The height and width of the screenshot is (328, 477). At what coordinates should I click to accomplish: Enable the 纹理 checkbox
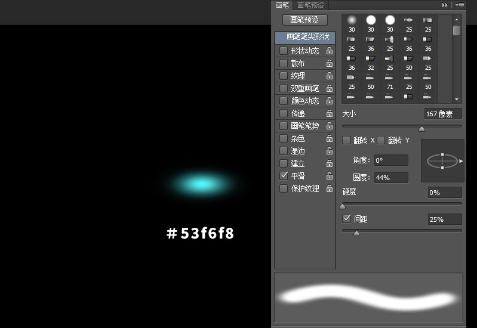point(284,75)
